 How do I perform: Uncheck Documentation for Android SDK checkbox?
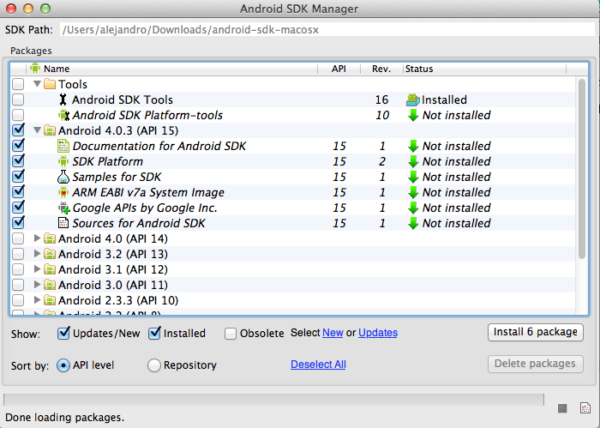click(18, 146)
